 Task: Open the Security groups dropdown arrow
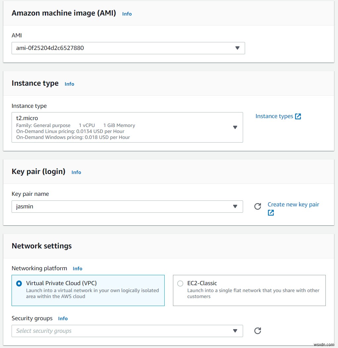tap(235, 331)
